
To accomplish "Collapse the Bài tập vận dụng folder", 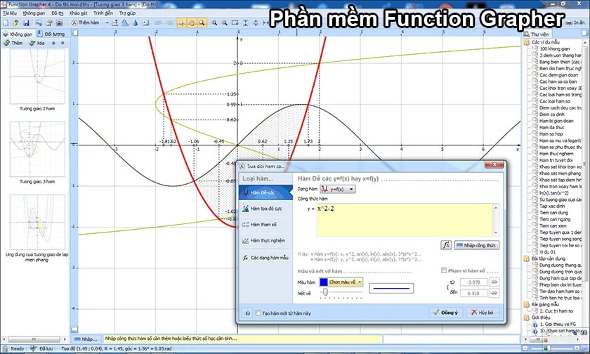I will click(x=526, y=258).
